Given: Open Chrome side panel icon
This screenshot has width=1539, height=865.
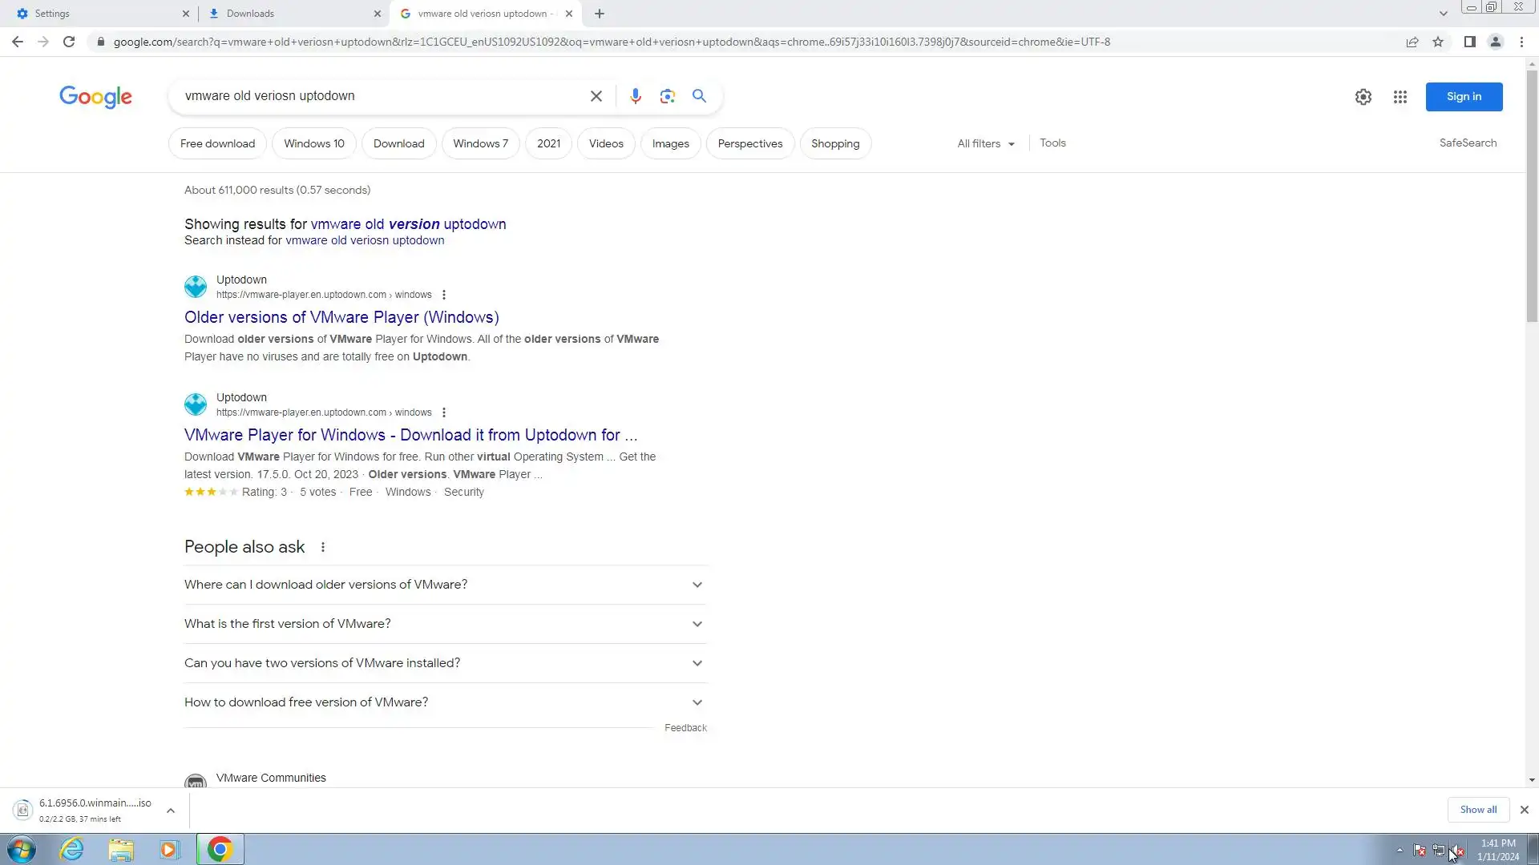Looking at the screenshot, I should click(x=1469, y=42).
